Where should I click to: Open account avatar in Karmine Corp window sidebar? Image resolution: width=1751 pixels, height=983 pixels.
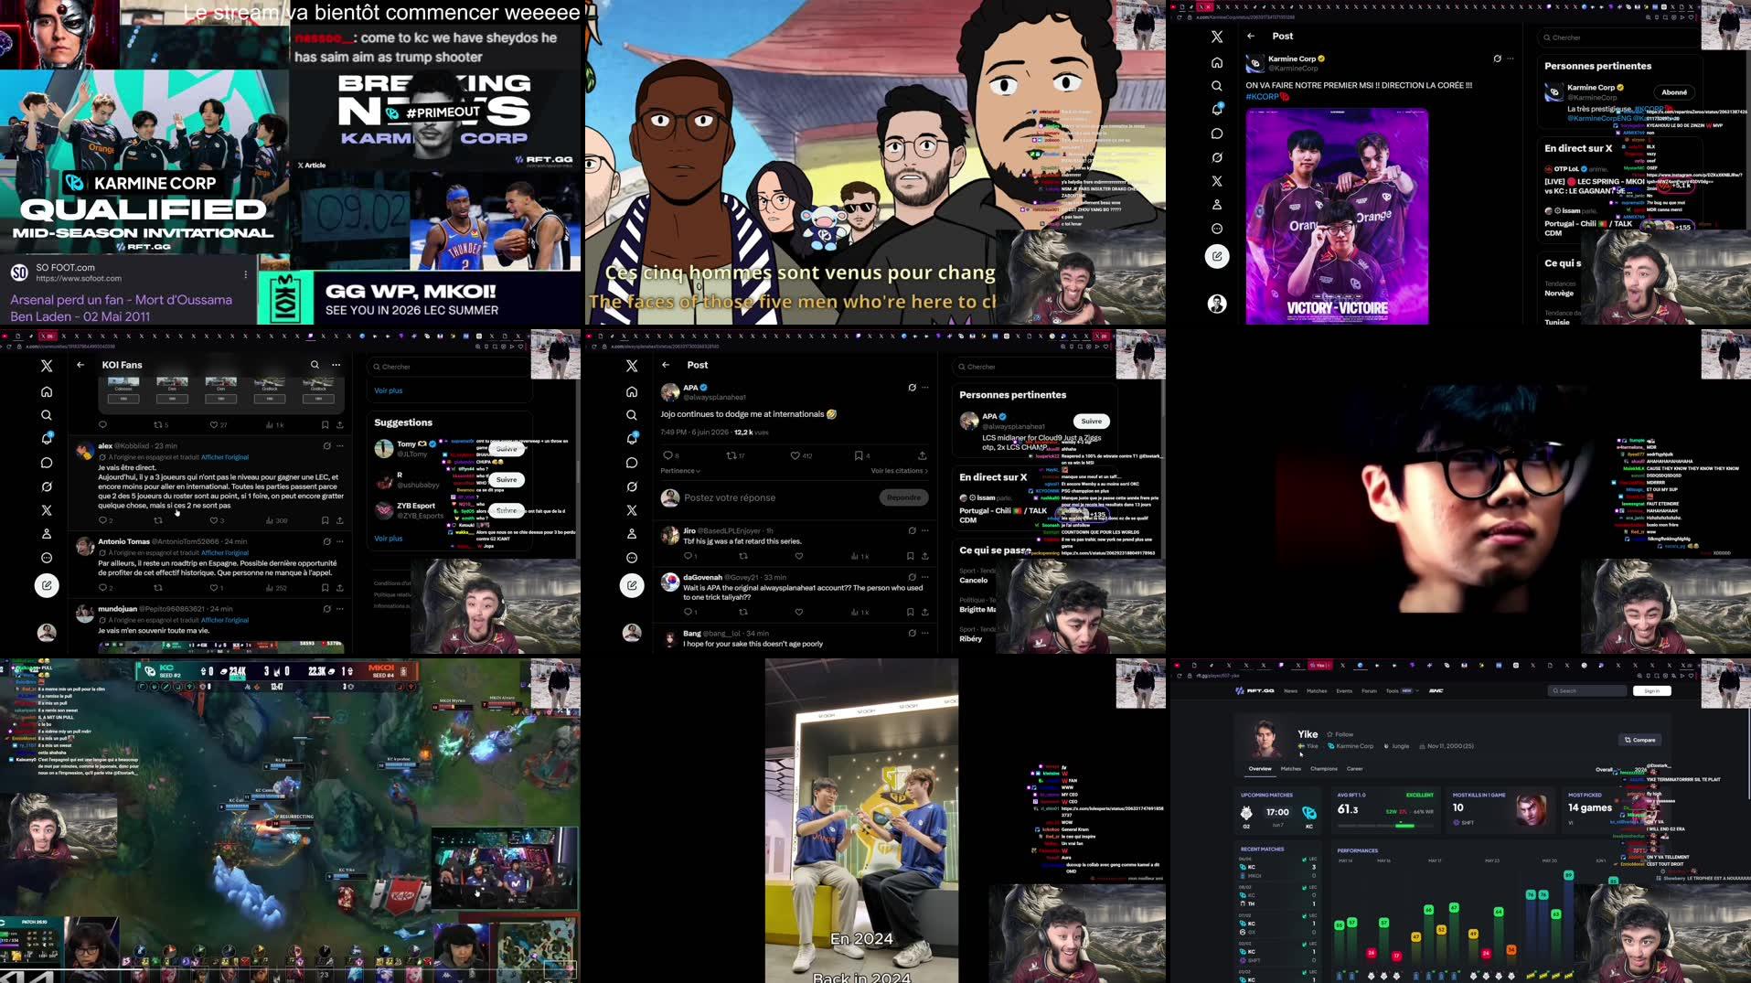[x=1217, y=304]
